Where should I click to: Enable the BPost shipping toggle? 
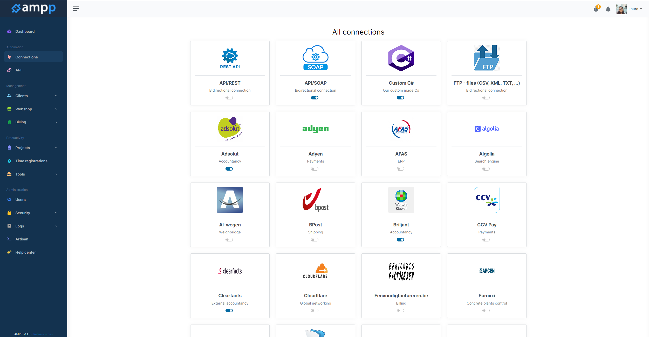[315, 240]
